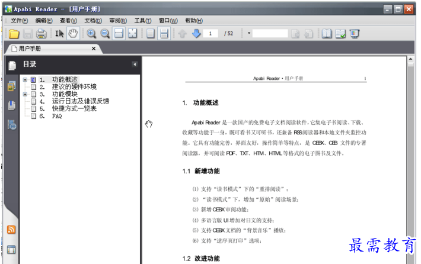The image size is (421, 264).
Task: Click the vertical scrollbar up arrow
Action: point(410,59)
